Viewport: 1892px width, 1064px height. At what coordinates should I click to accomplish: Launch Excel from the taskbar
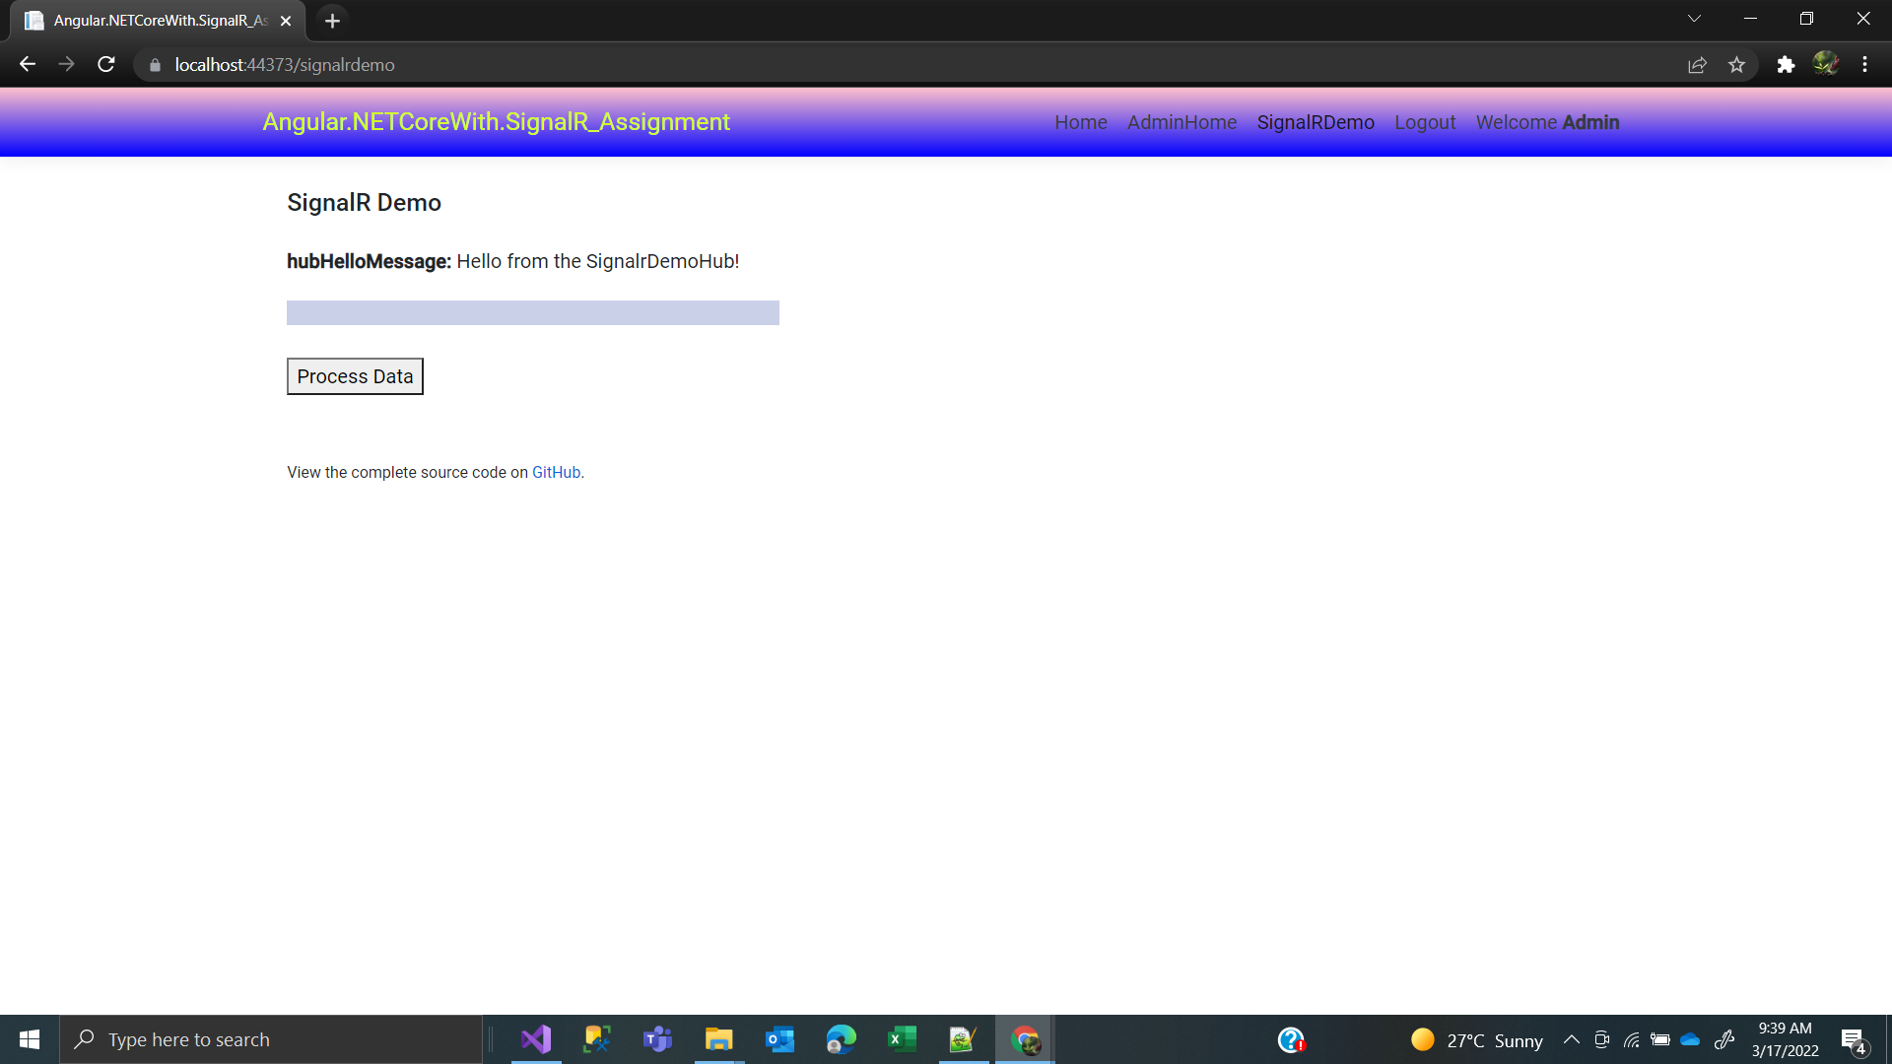point(902,1039)
